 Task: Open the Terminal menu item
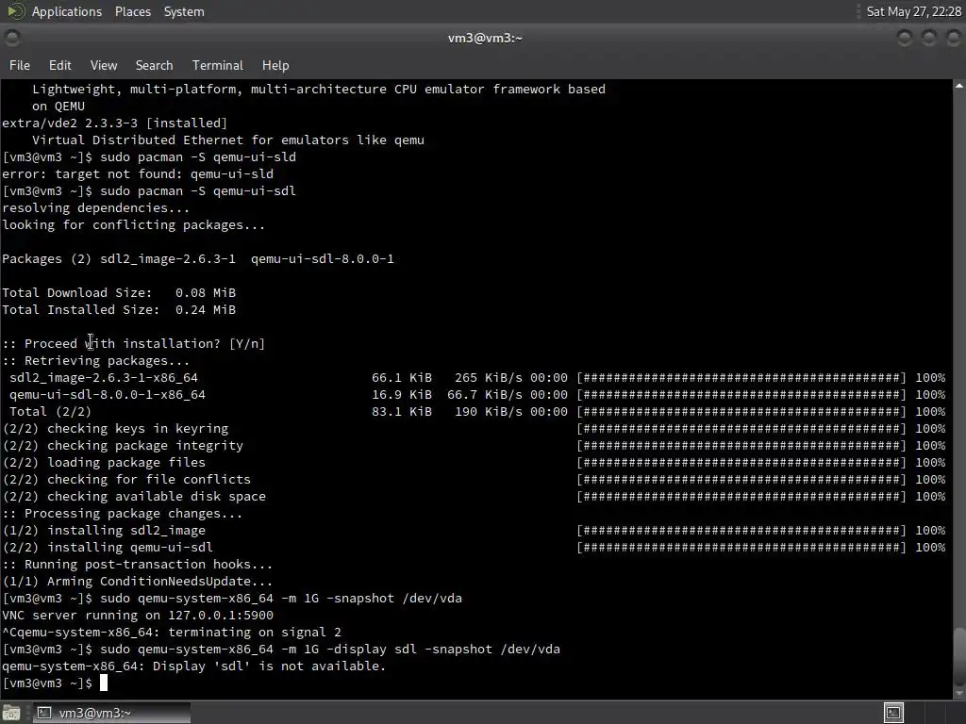click(218, 65)
